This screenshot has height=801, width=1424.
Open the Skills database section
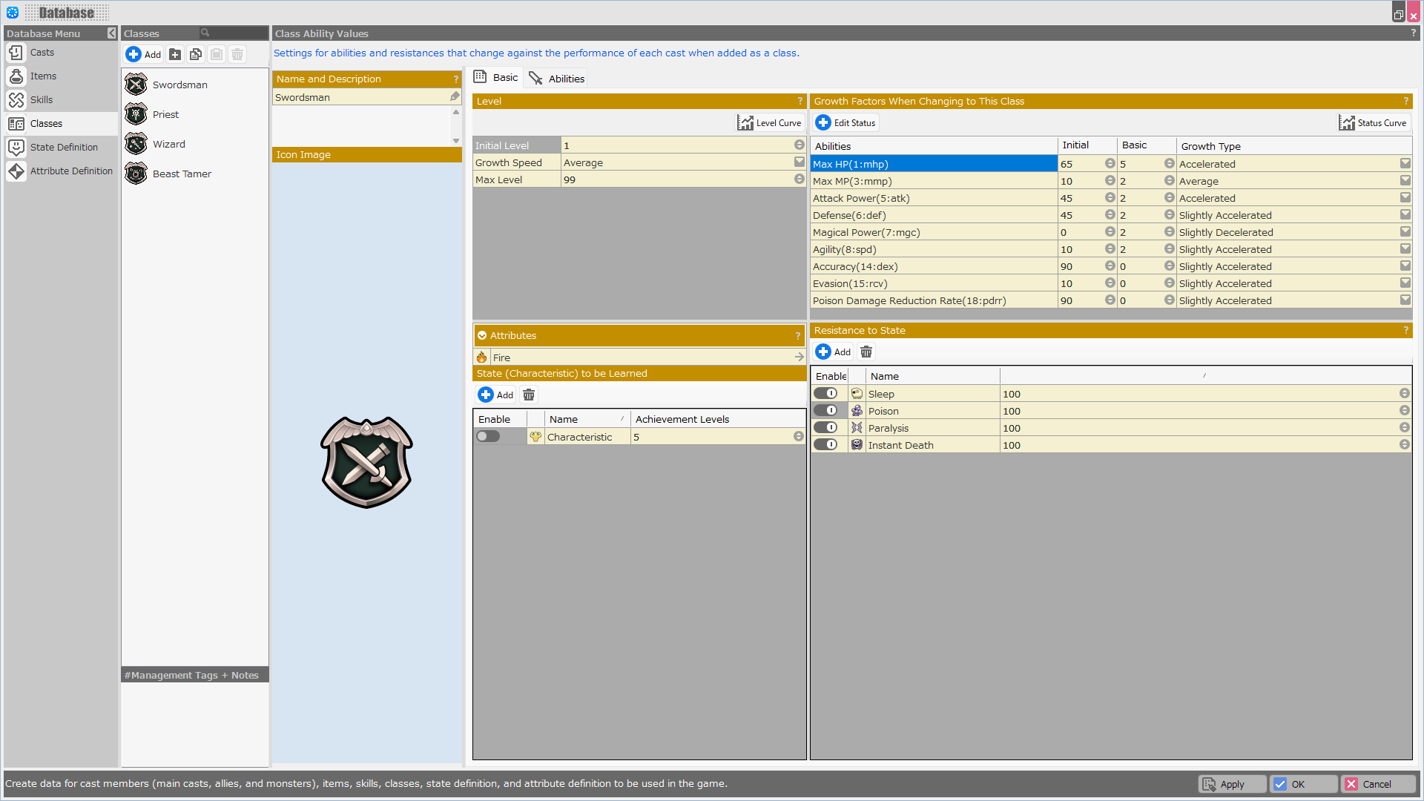pos(61,100)
